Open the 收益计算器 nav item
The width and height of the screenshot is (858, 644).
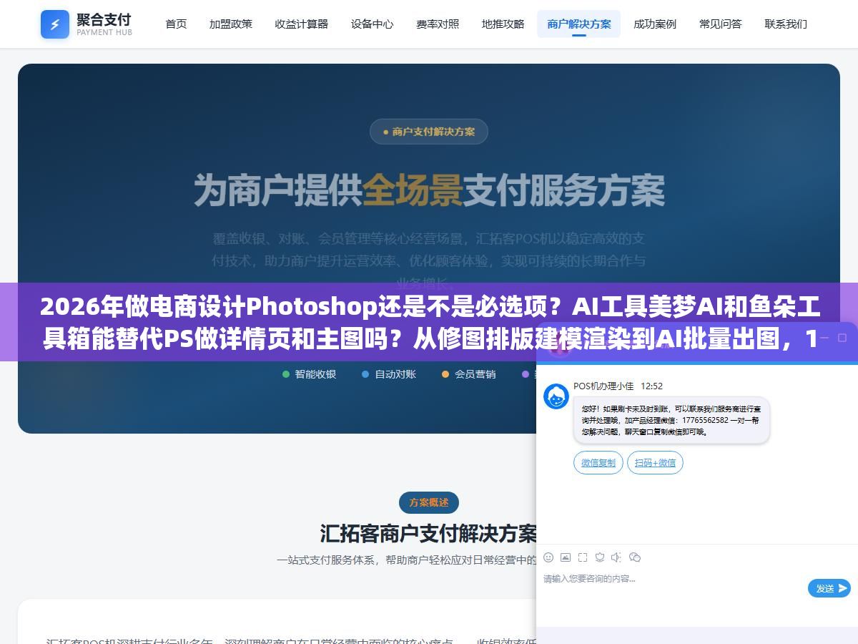[x=301, y=24]
